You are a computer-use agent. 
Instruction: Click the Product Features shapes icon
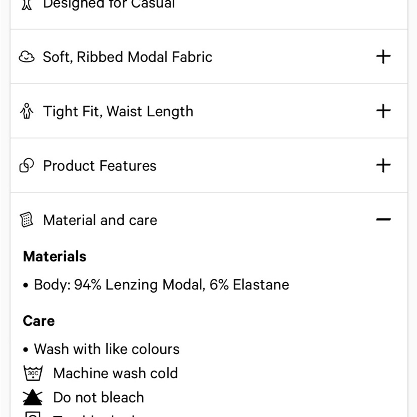[26, 166]
